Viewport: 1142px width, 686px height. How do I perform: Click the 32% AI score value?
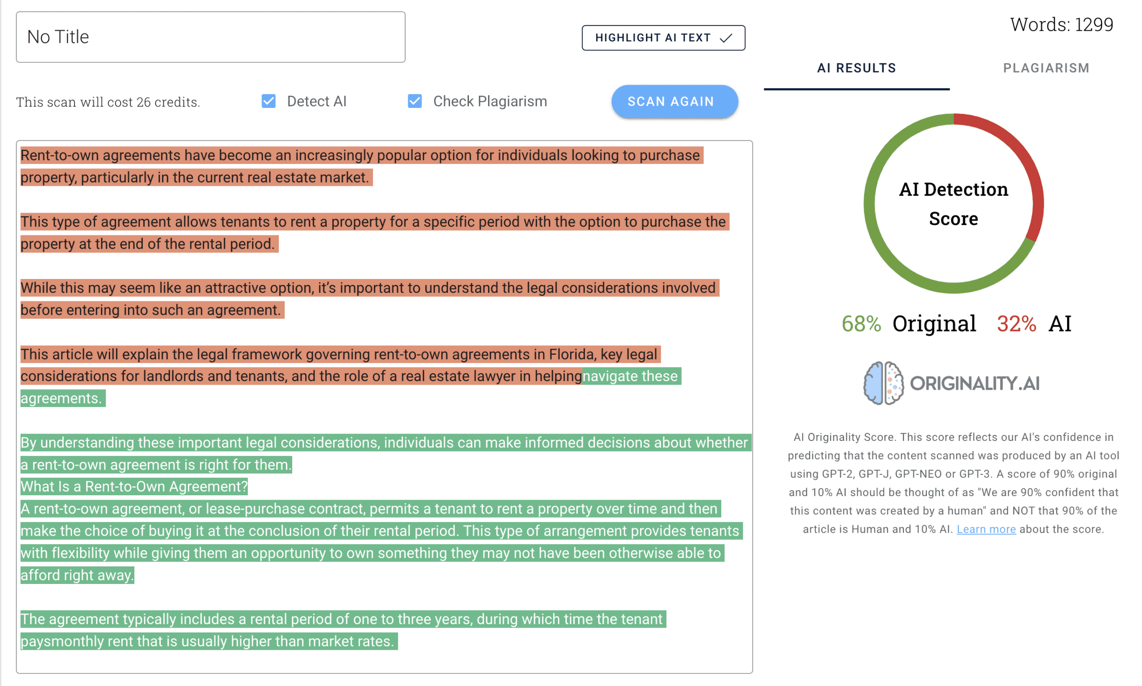(1016, 324)
